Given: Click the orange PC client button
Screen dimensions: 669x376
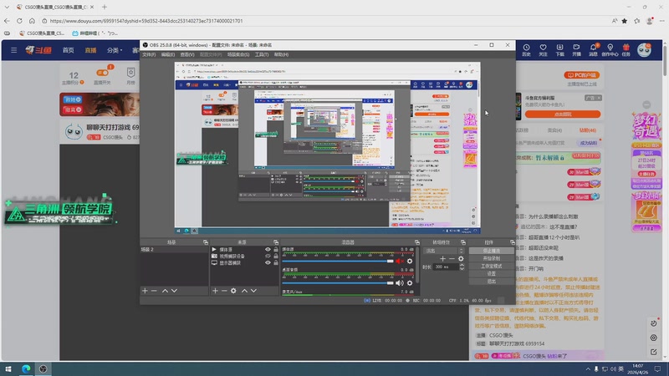Looking at the screenshot, I should tap(582, 75).
